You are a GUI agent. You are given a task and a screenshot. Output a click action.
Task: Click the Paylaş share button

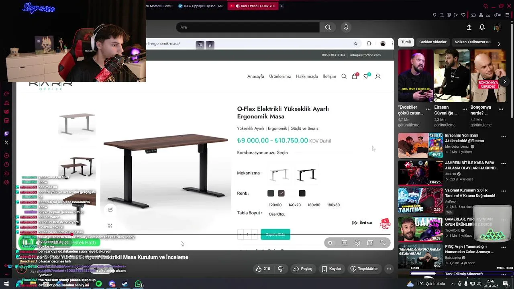pyautogui.click(x=303, y=269)
